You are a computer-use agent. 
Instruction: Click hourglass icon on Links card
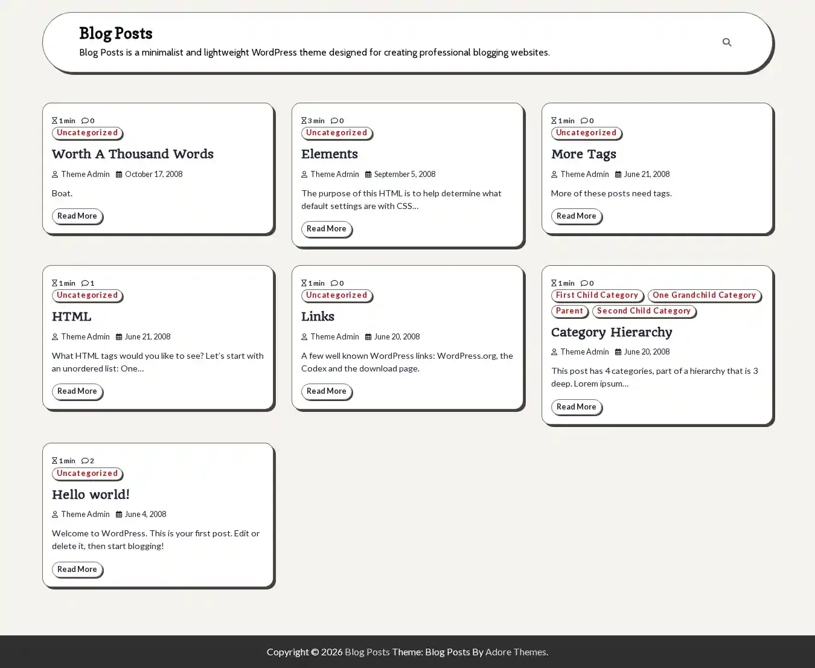click(x=304, y=283)
